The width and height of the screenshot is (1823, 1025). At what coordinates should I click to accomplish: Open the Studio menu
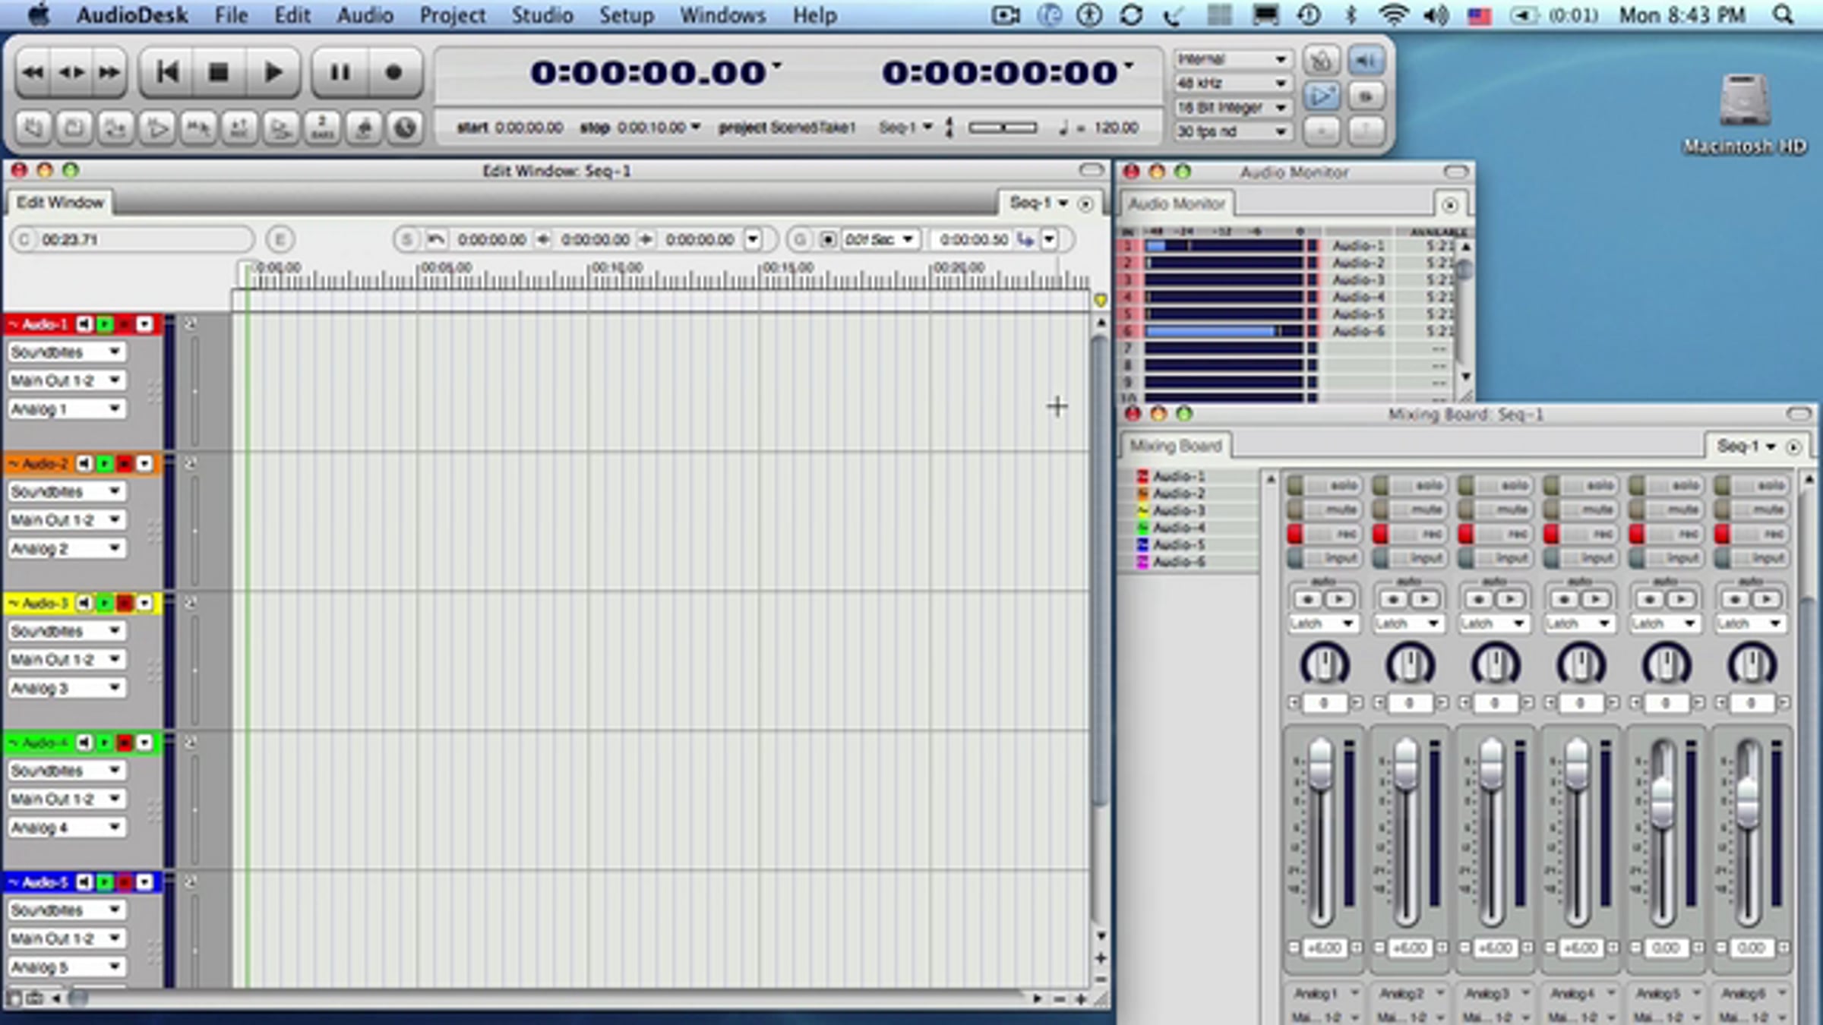pos(542,15)
